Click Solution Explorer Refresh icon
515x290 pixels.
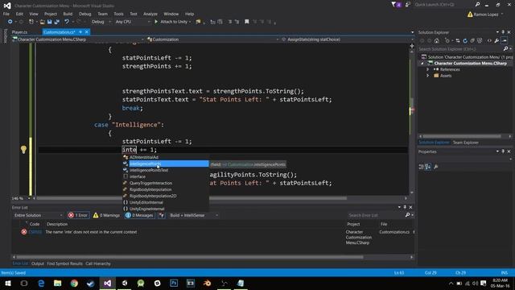[465, 41]
